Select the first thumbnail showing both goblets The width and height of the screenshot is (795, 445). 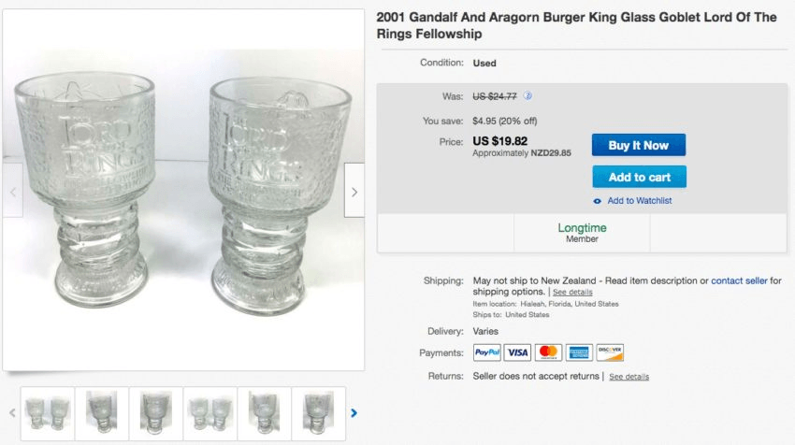coord(47,412)
